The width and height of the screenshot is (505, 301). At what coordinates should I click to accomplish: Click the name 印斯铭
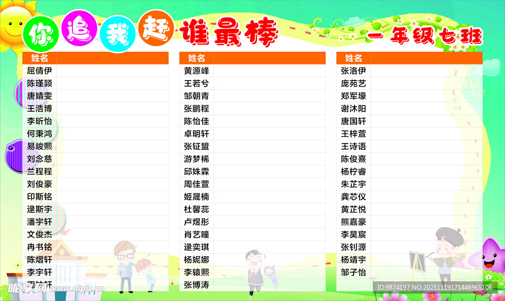coord(39,197)
